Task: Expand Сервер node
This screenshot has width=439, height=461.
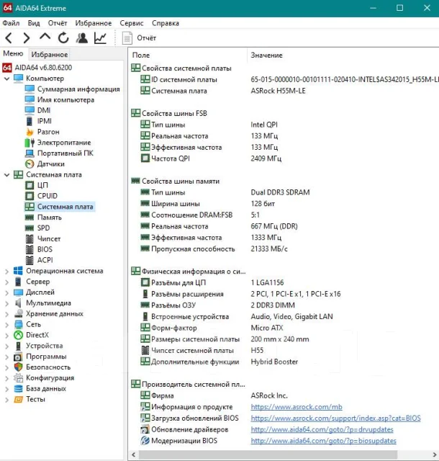Action: tap(6, 282)
